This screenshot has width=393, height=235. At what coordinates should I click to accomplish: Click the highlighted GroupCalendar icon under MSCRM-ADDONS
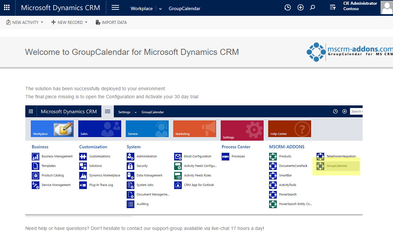click(320, 166)
